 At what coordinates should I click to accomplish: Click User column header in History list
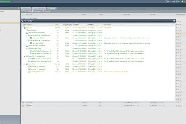tap(90, 15)
